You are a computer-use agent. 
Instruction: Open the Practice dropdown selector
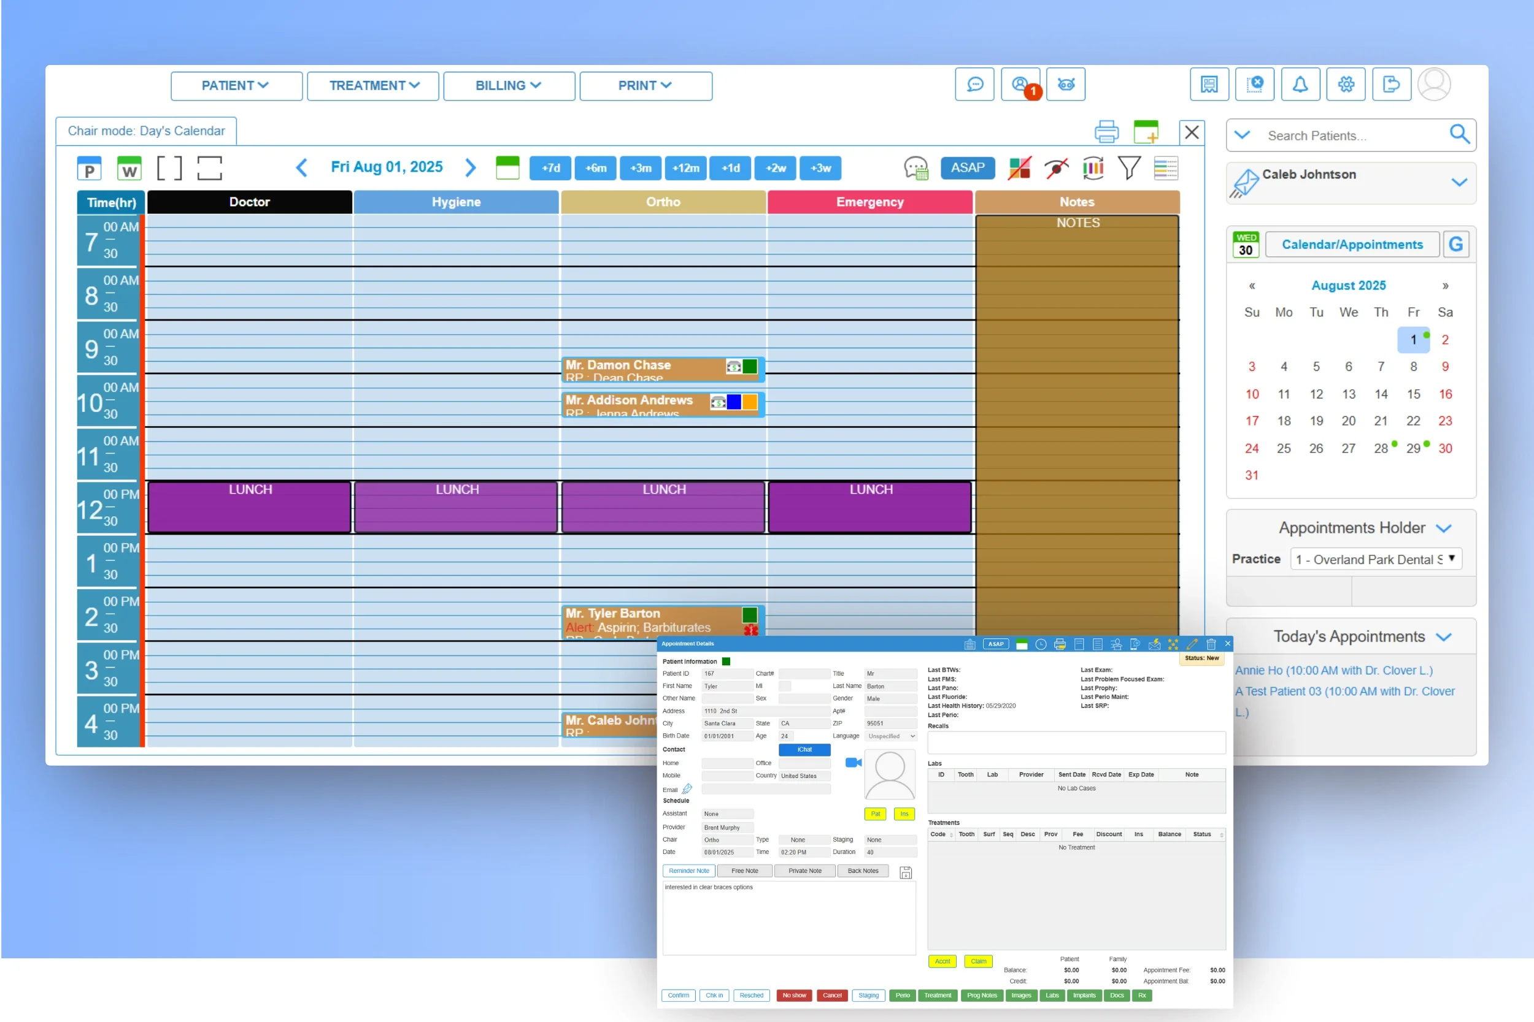(1376, 559)
